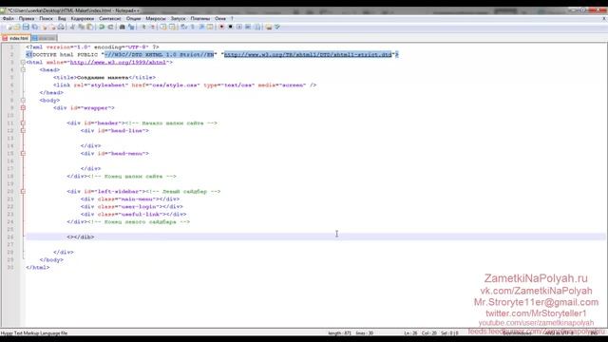This screenshot has height=342, width=608.
Task: Click the title tag line in the code
Action: 104,78
